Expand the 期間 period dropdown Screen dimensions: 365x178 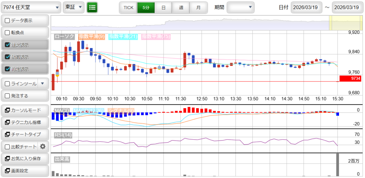point(241,7)
